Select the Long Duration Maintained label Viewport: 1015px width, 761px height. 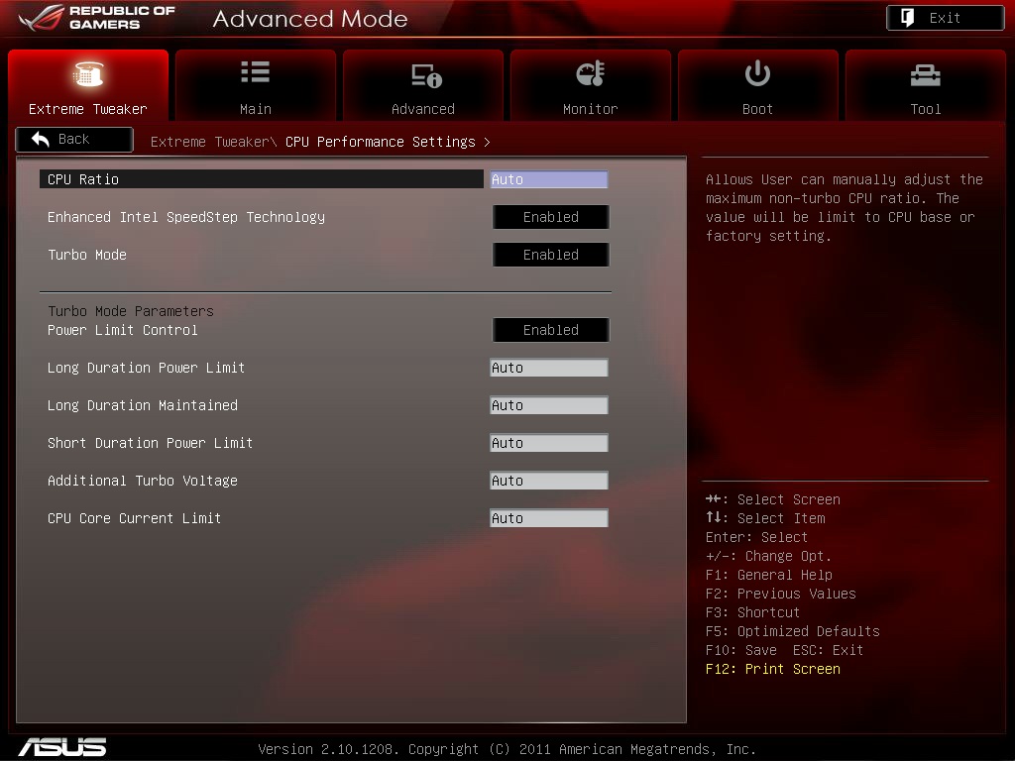pos(143,405)
